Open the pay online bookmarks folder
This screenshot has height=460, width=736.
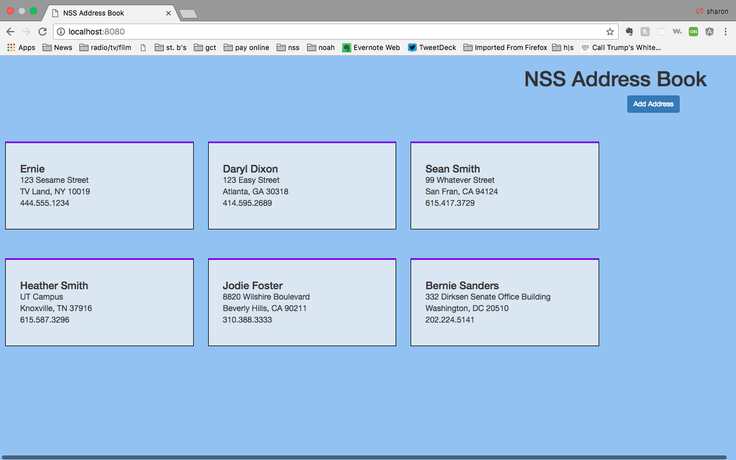(x=246, y=48)
